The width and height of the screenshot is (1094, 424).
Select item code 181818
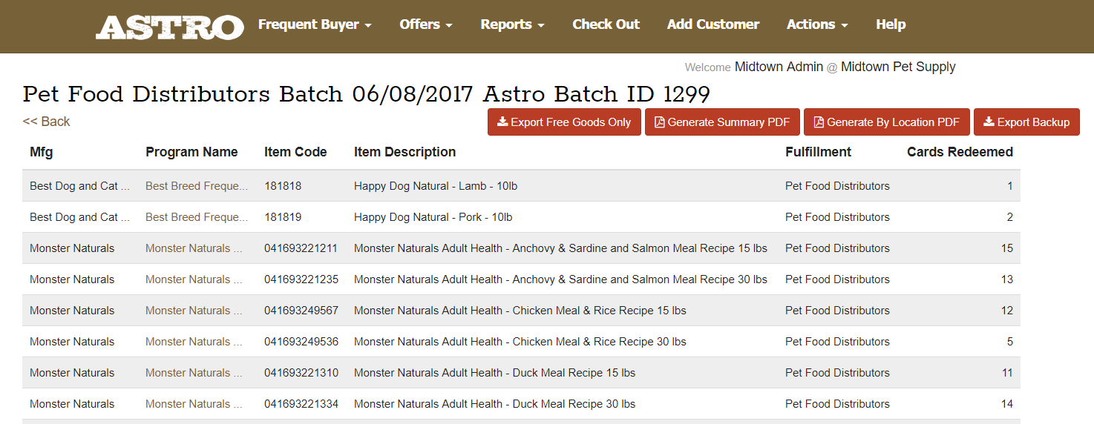[x=283, y=186]
